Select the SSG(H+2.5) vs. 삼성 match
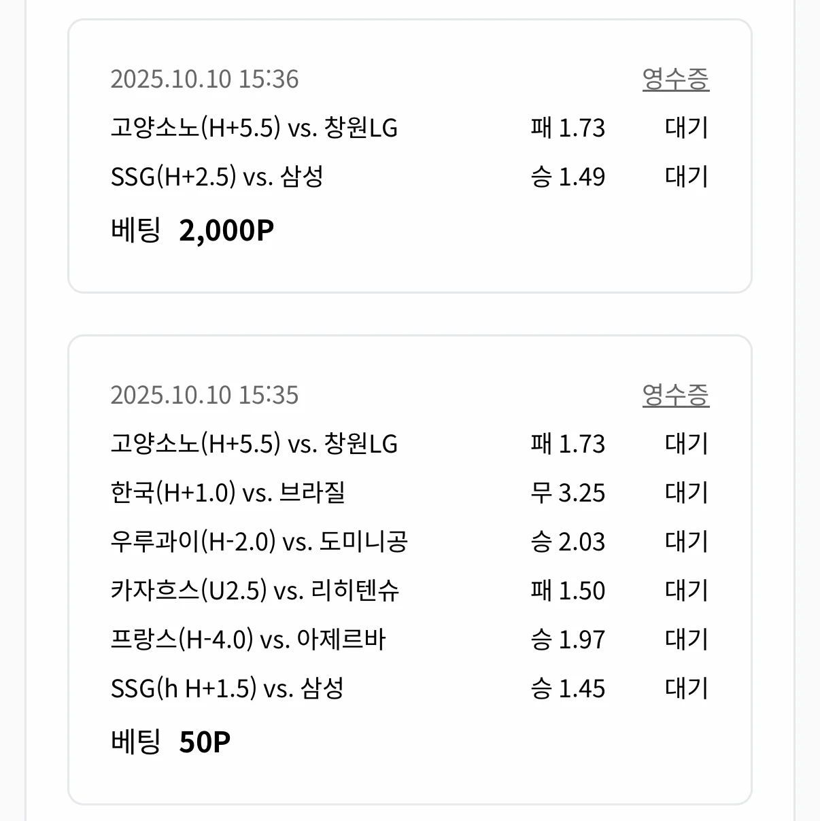 [x=217, y=177]
